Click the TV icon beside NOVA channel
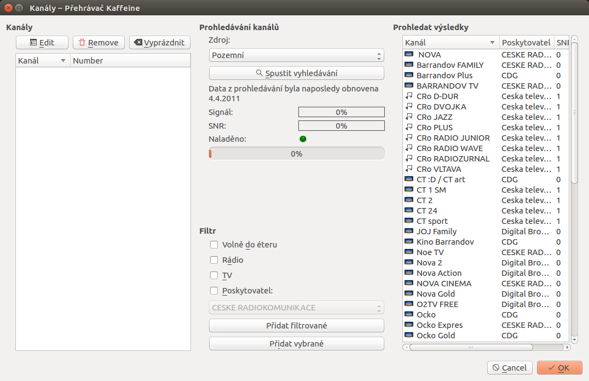589x381 pixels. [x=409, y=55]
